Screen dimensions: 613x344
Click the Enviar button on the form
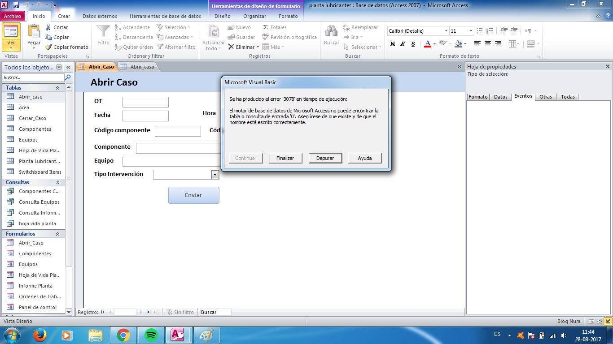click(194, 195)
